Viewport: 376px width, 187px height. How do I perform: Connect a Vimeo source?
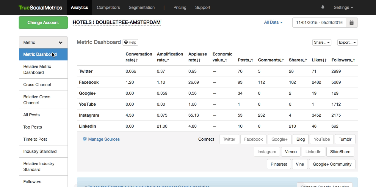[291, 152]
